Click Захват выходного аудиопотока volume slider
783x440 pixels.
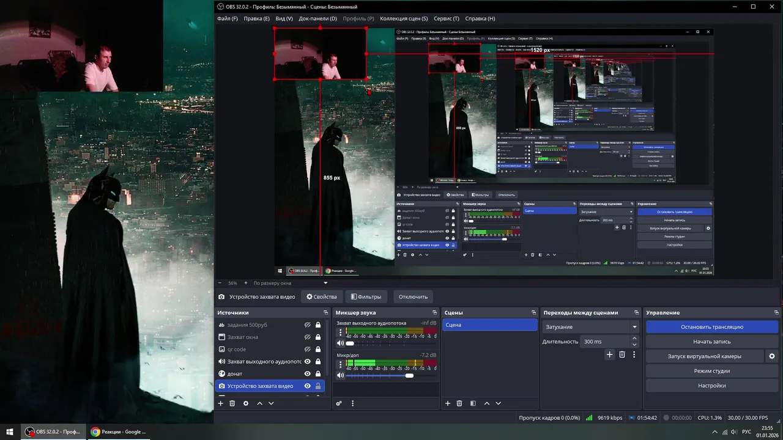[391, 343]
